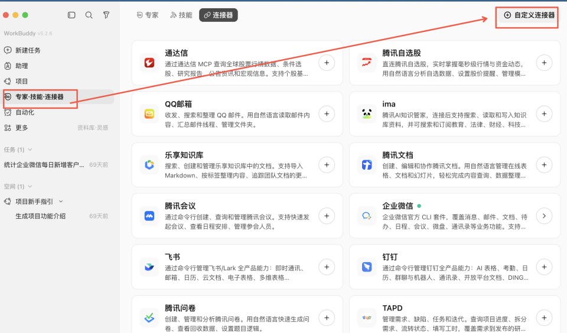This screenshot has width=567, height=333.
Task: Click the 项目新手指引 project icon
Action: (x=8, y=201)
